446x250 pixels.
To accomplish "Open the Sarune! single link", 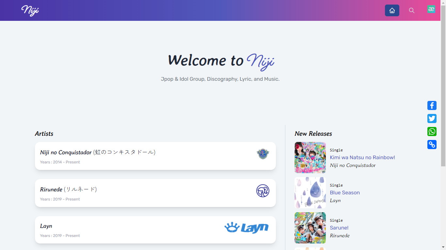I will pos(339,228).
